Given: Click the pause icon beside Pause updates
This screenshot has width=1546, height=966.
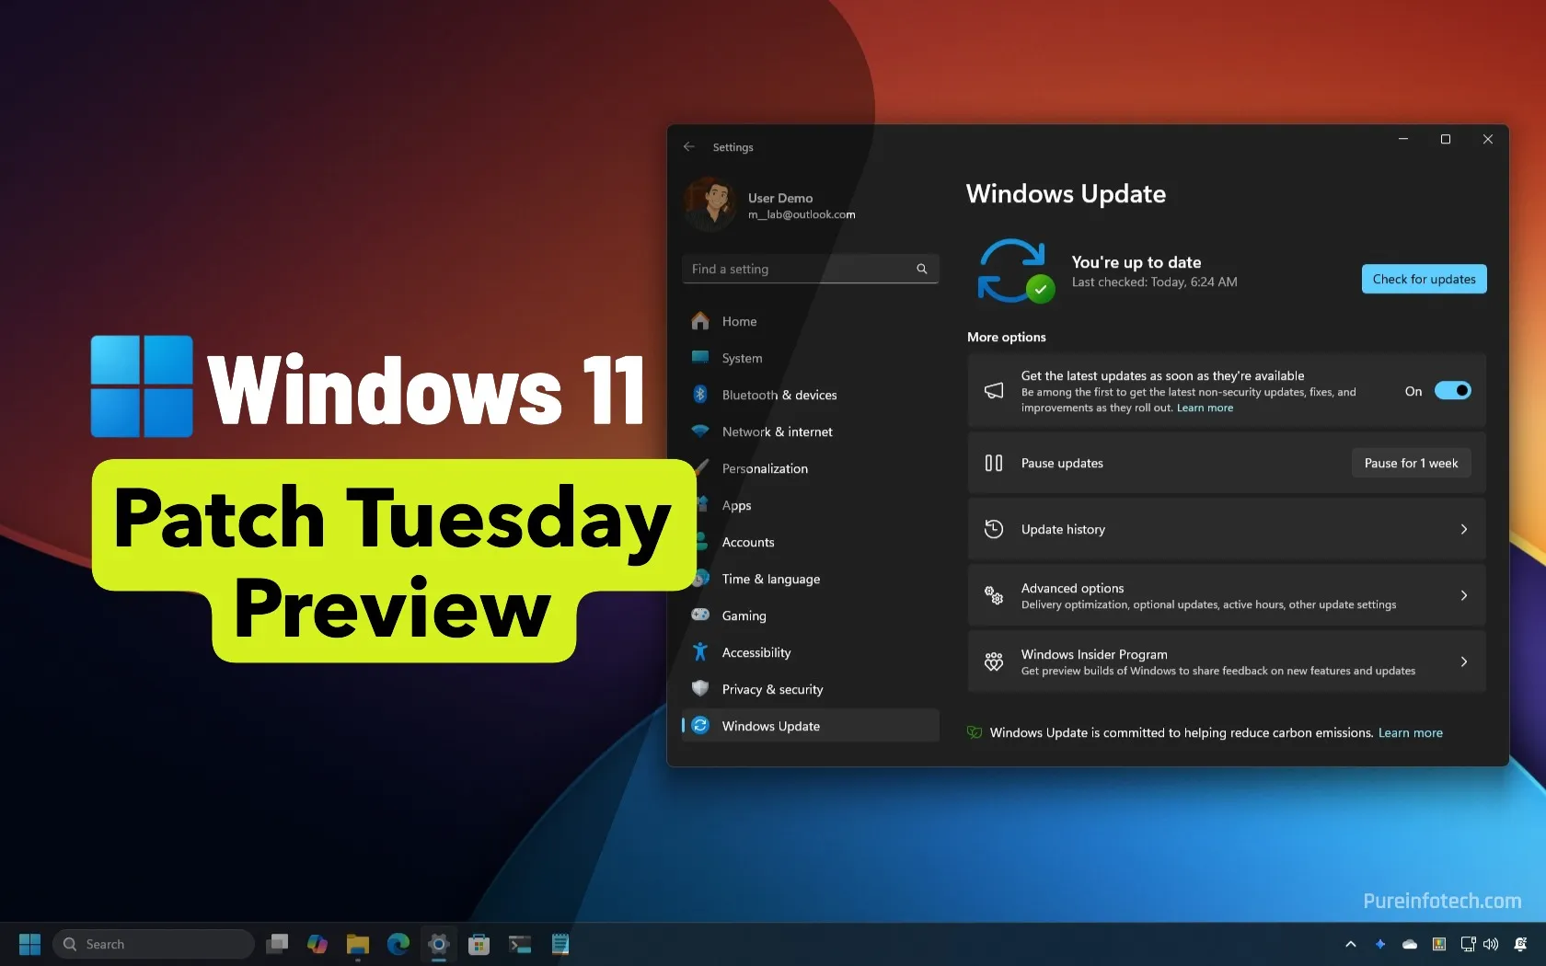Looking at the screenshot, I should [x=994, y=463].
